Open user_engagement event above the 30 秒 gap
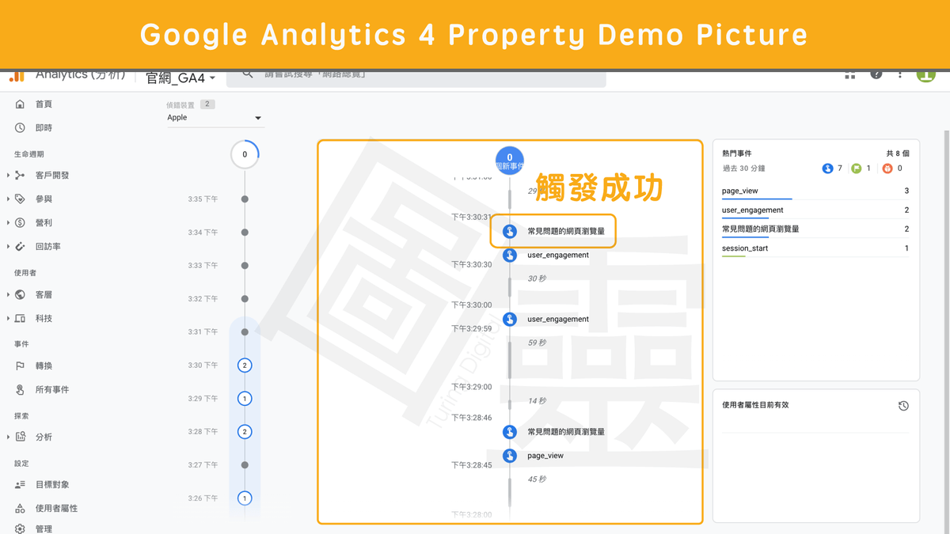The height and width of the screenshot is (534, 950). click(x=558, y=256)
